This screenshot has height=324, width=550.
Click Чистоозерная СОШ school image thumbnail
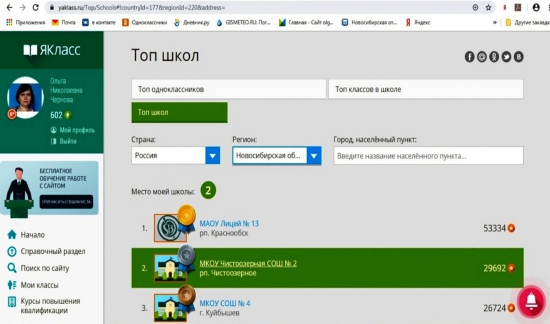click(x=170, y=268)
